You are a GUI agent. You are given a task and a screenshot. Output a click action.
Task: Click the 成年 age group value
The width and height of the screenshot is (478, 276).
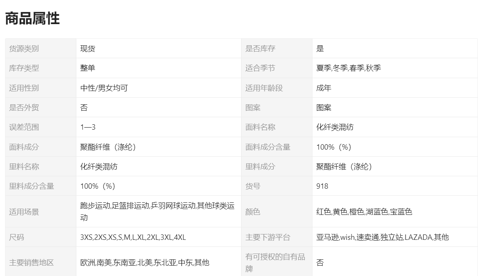point(324,88)
